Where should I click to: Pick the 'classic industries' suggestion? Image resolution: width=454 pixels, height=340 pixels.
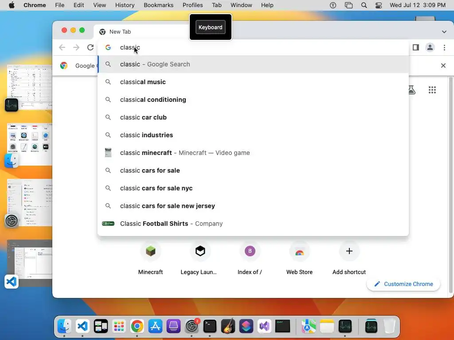253,135
